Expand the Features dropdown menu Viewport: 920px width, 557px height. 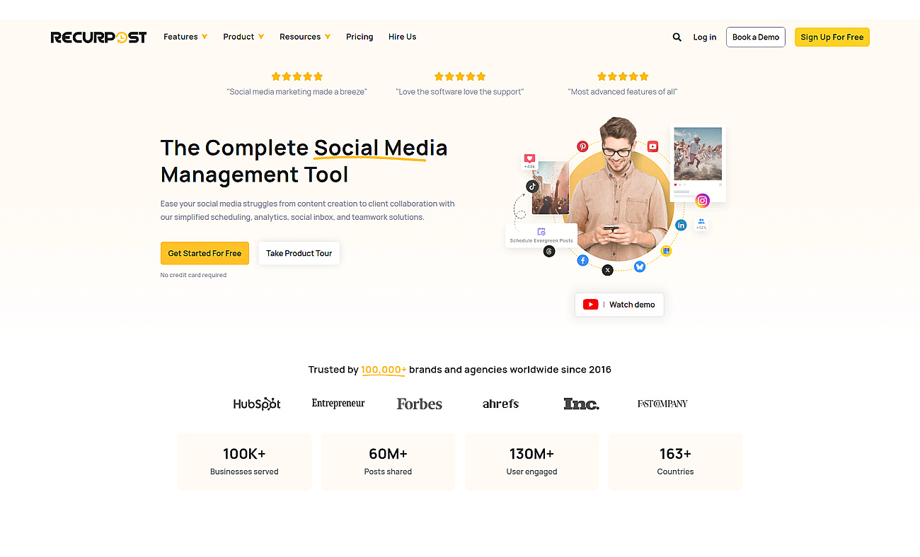(x=185, y=37)
